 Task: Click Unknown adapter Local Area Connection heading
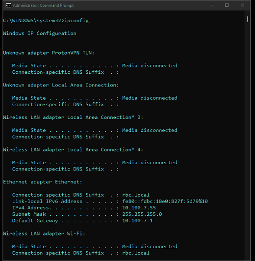click(x=61, y=85)
